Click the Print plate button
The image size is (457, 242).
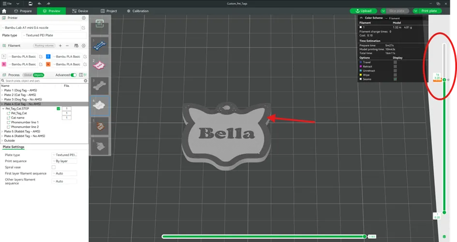point(429,11)
